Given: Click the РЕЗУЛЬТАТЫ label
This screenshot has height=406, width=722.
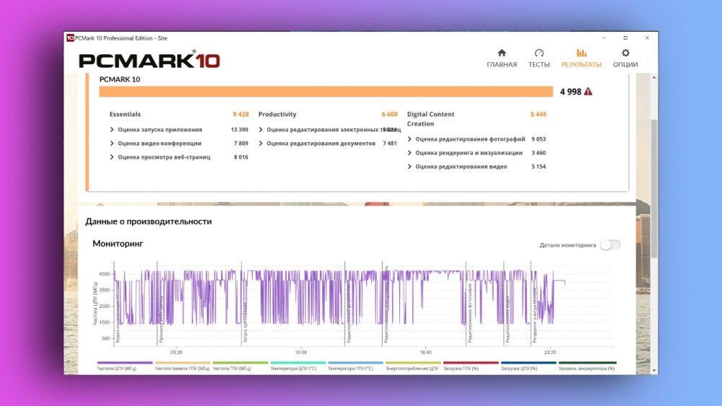Looking at the screenshot, I should pos(581,65).
